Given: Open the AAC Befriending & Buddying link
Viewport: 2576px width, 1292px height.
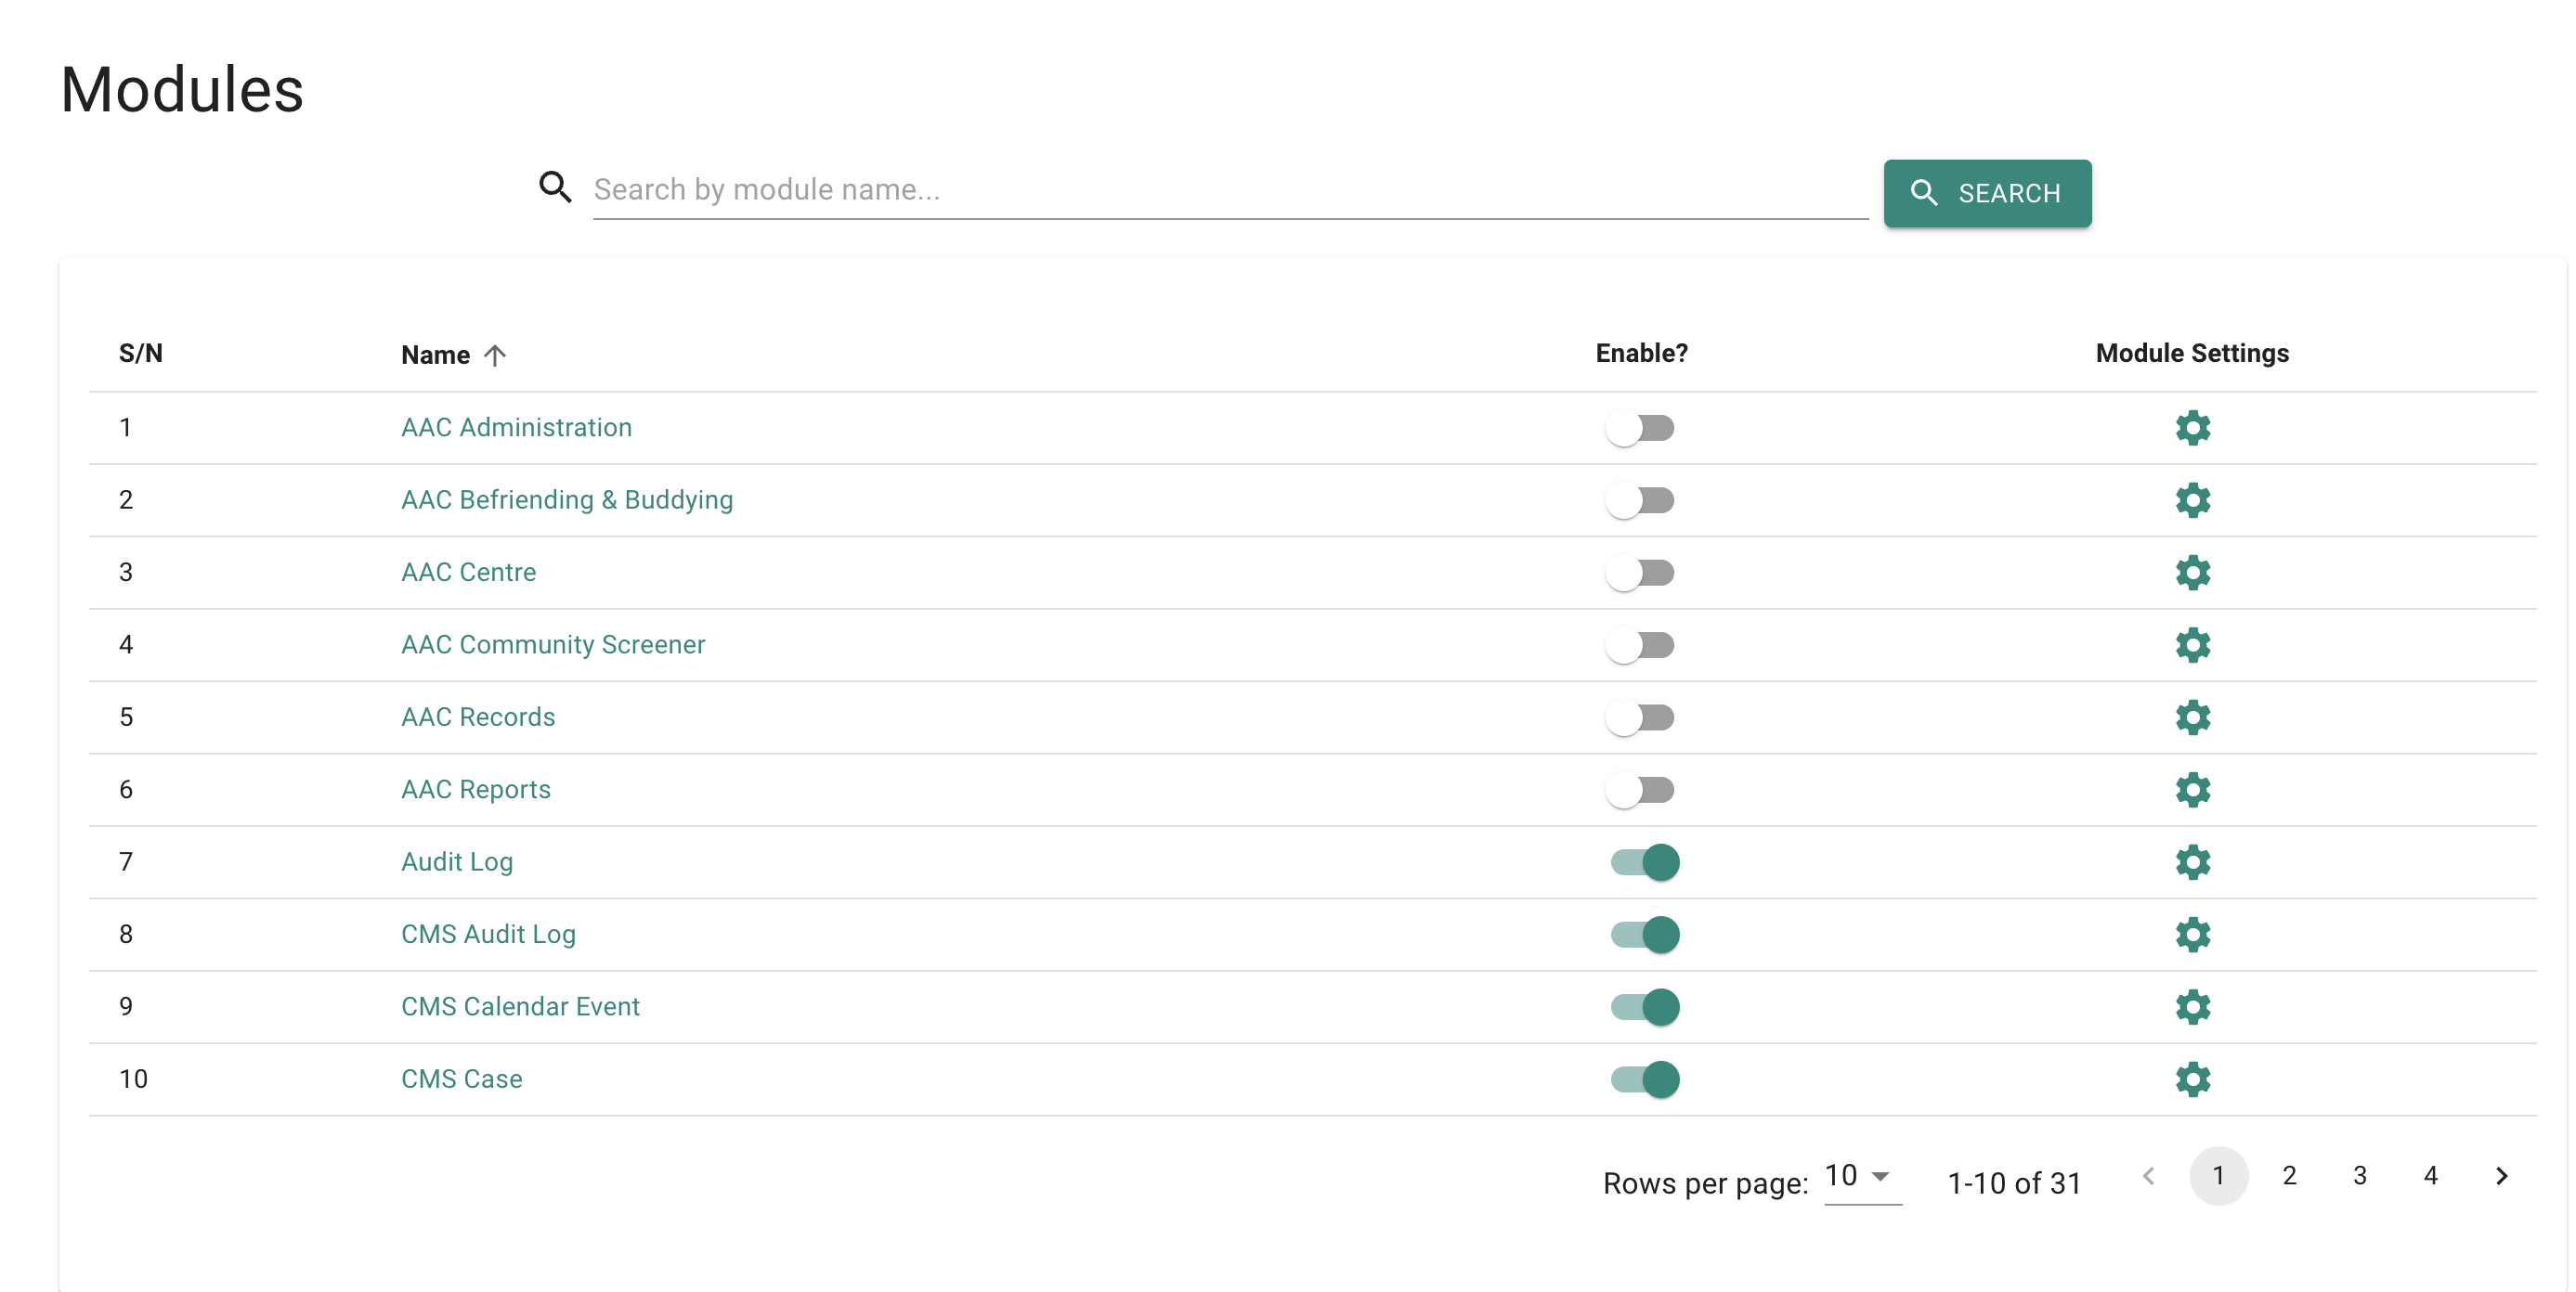Looking at the screenshot, I should 567,499.
